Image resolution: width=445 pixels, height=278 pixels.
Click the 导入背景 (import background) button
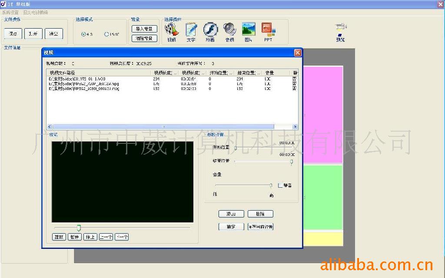coord(144,29)
